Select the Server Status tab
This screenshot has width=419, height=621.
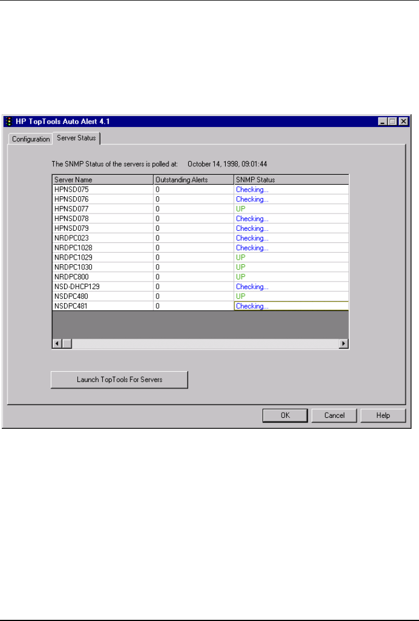(76, 138)
